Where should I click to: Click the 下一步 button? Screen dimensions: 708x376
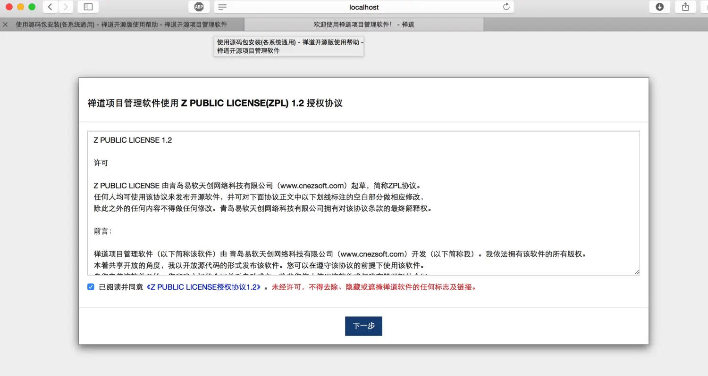click(x=363, y=326)
